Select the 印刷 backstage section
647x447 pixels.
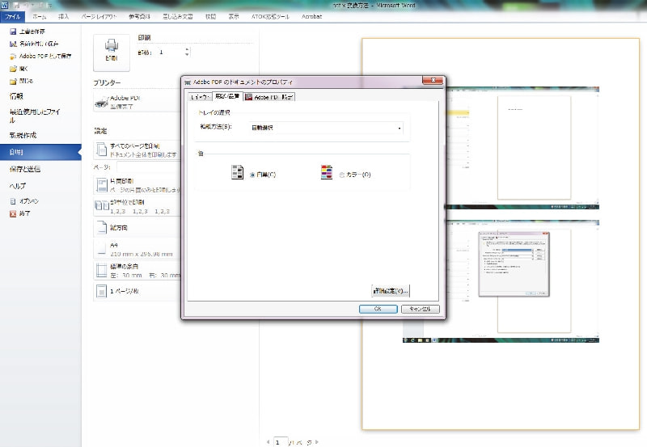[x=40, y=152]
